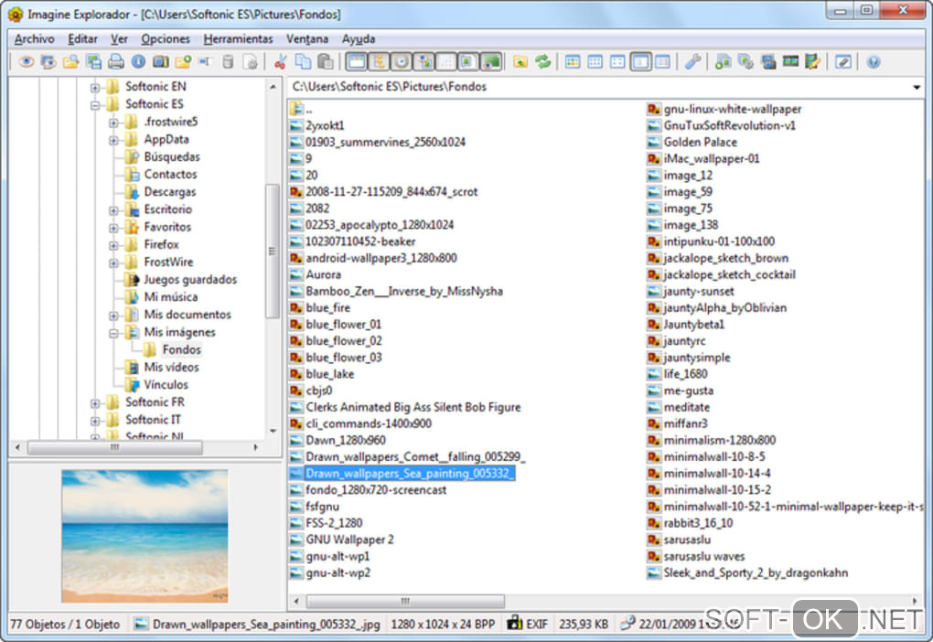The image size is (933, 642).
Task: Toggle the dotted-grid panel button
Action: [446, 62]
